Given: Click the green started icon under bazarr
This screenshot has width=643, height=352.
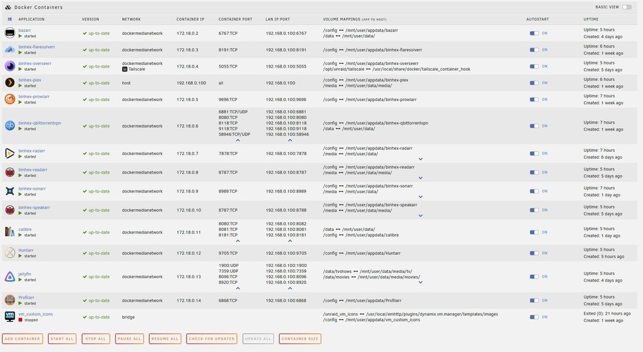Looking at the screenshot, I should pos(20,36).
